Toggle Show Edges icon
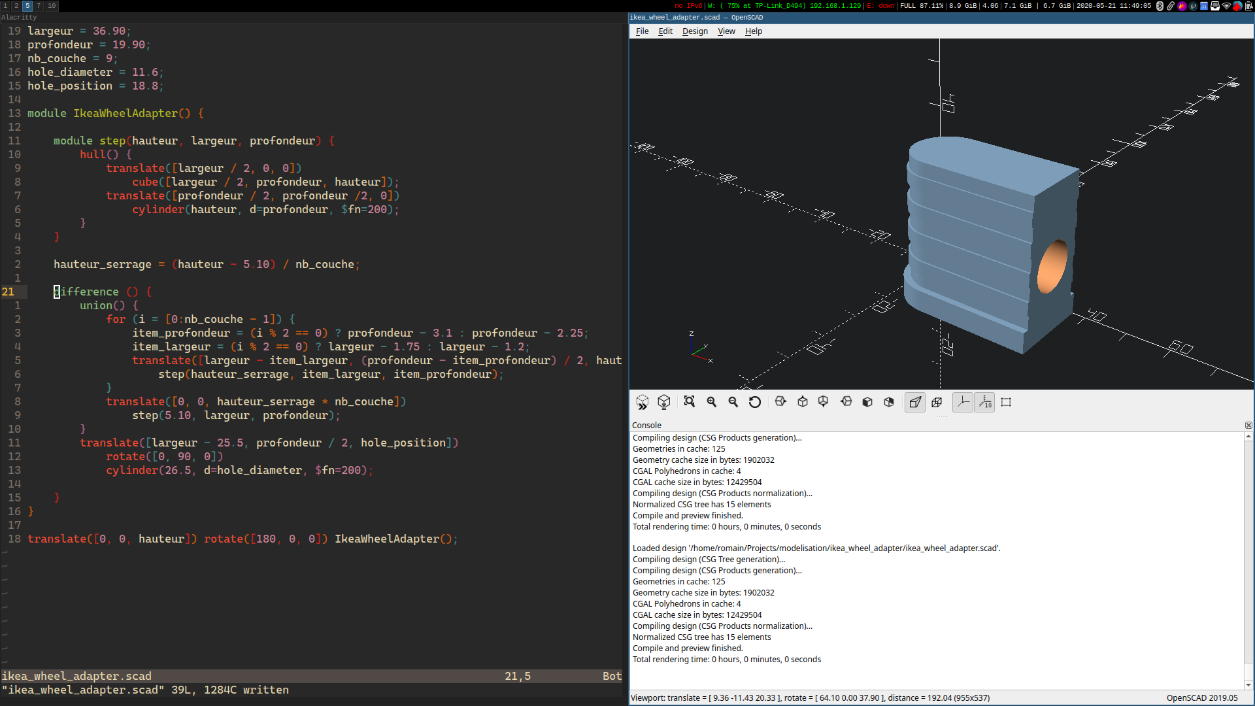Screen dimensions: 1255x706 1006,402
